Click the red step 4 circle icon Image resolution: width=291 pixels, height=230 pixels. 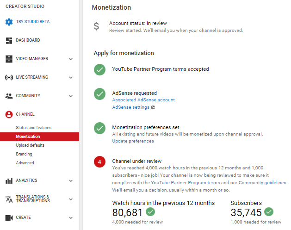pyautogui.click(x=99, y=162)
